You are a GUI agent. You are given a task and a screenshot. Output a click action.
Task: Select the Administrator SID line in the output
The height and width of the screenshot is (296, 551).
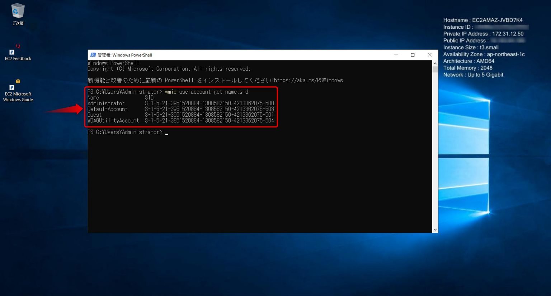(x=209, y=103)
